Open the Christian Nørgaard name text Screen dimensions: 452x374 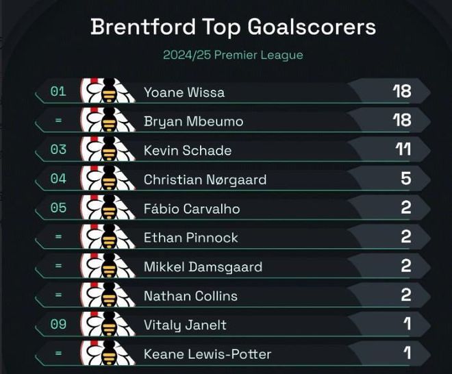205,179
